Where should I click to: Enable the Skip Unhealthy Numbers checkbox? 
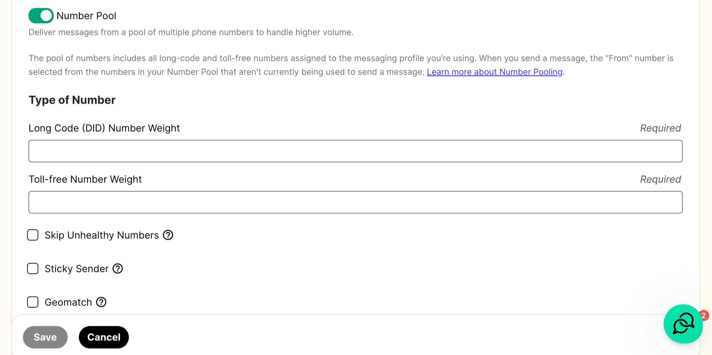tap(33, 235)
